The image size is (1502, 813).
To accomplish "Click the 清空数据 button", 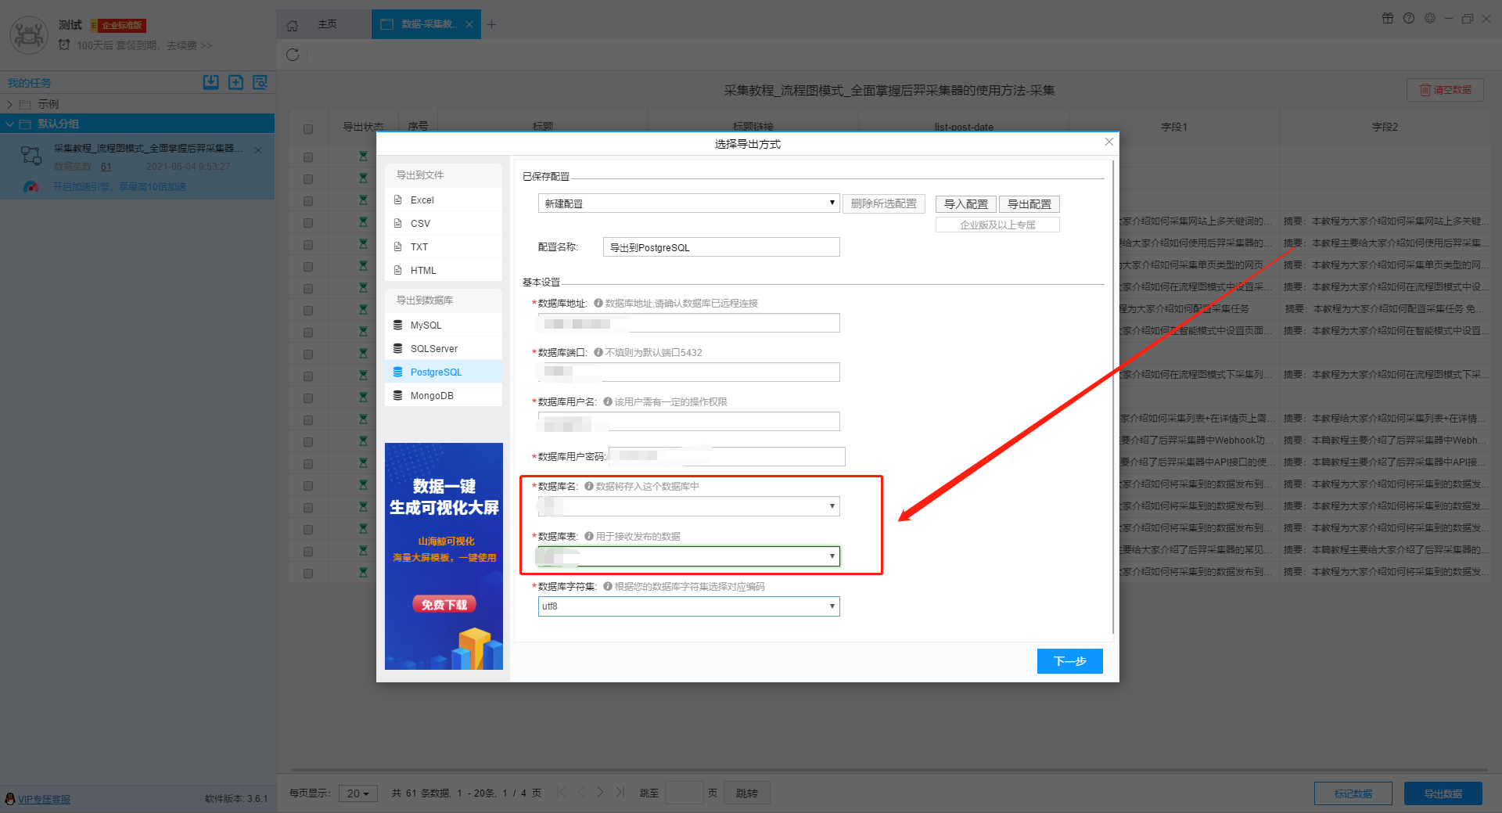I will click(1445, 90).
